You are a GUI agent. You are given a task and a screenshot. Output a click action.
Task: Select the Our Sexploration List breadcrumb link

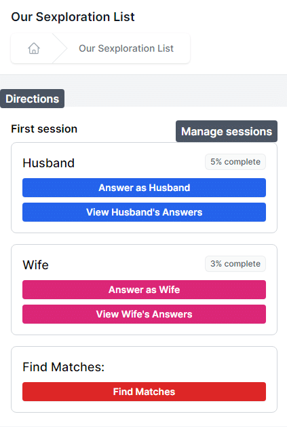[x=126, y=48]
